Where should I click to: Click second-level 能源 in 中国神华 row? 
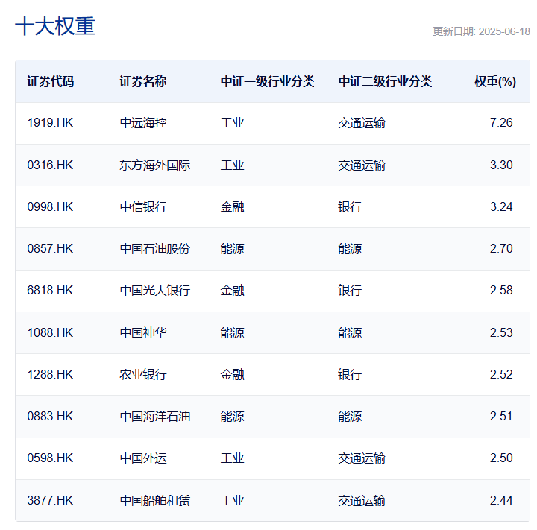pyautogui.click(x=350, y=333)
